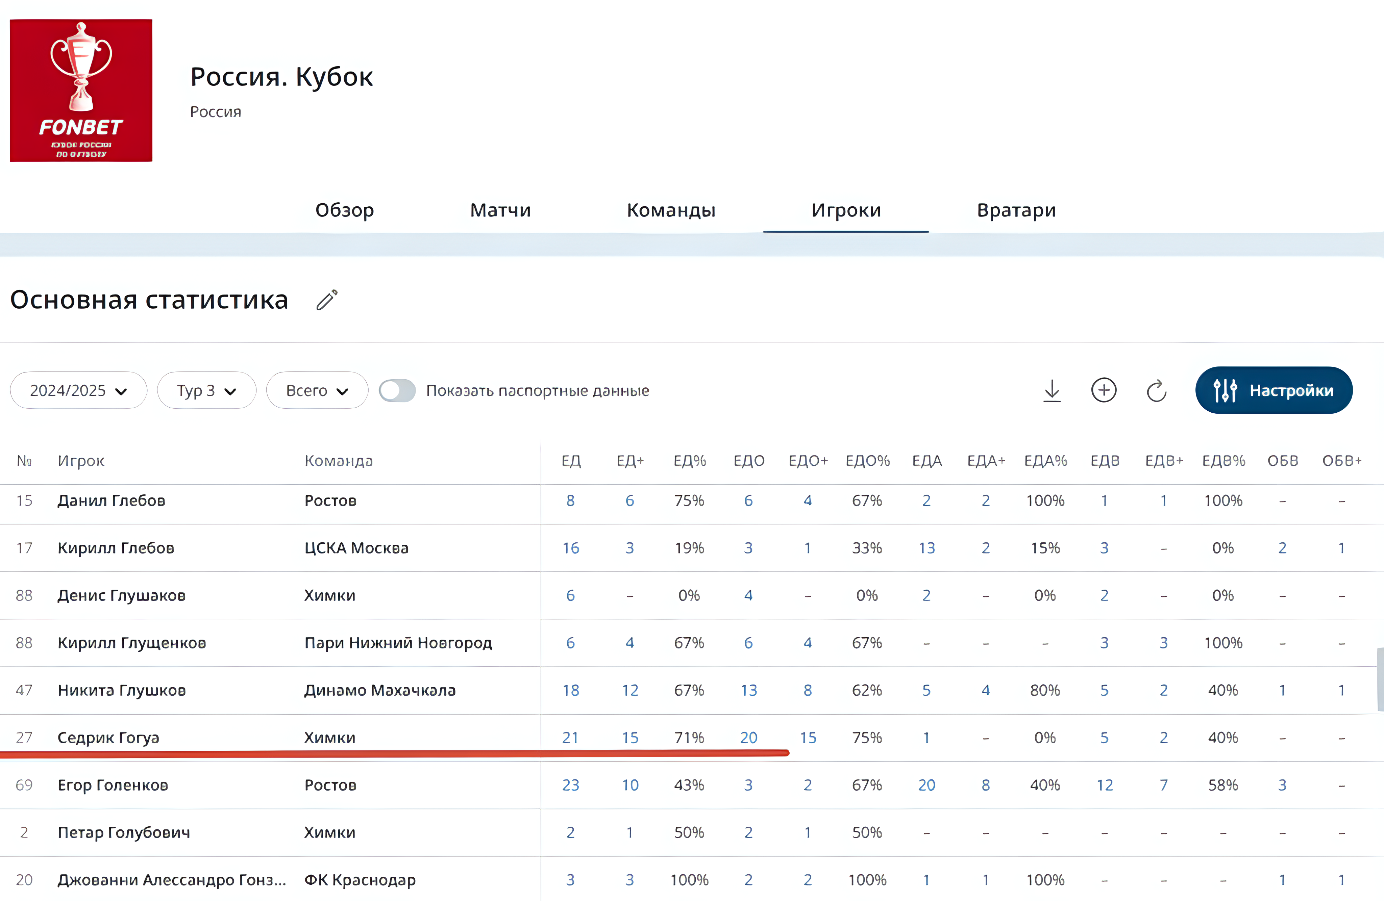1384x901 pixels.
Task: Click the FONBET cup logo
Action: [x=81, y=91]
